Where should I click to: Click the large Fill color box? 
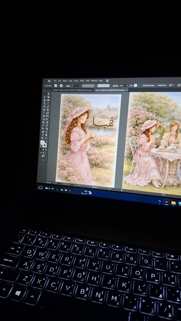coord(42,142)
